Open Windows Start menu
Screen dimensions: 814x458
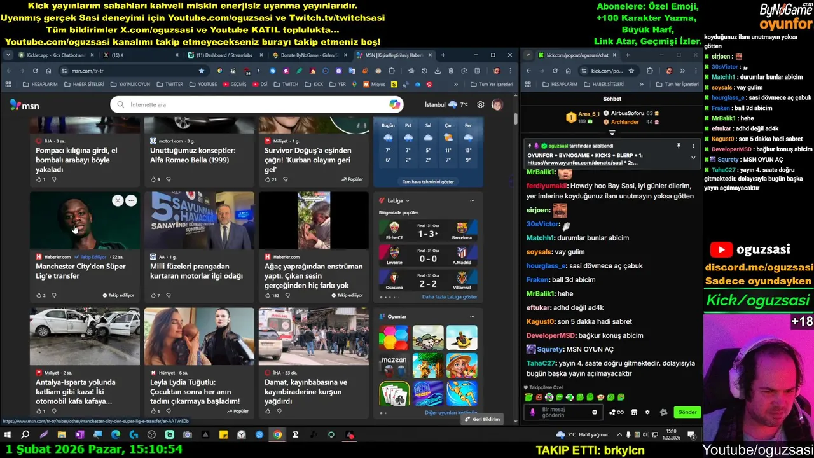(x=8, y=435)
